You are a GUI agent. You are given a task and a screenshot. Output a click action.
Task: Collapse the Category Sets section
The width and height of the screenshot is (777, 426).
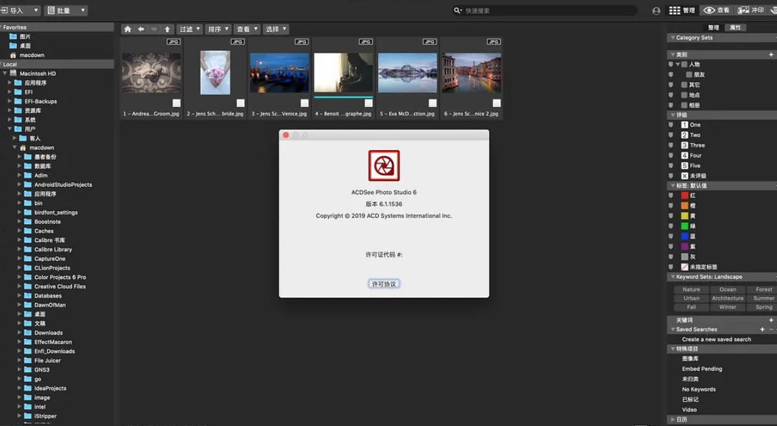(673, 37)
